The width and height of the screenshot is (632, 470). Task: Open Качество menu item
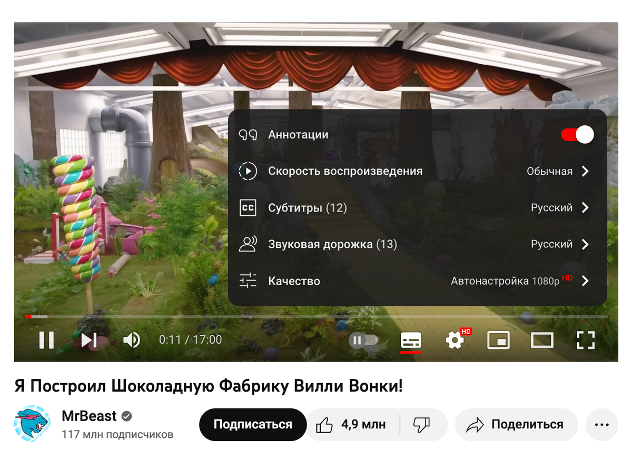(x=417, y=281)
